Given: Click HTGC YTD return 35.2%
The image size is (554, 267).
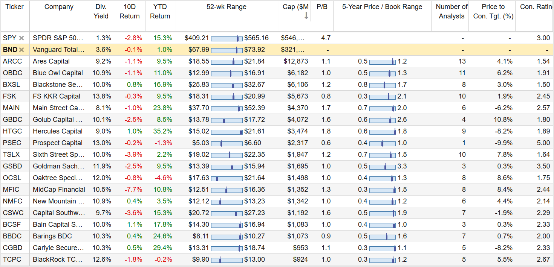Looking at the screenshot, I should click(163, 131).
